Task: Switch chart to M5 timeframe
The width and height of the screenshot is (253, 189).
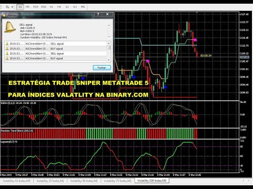Action: 27,7
